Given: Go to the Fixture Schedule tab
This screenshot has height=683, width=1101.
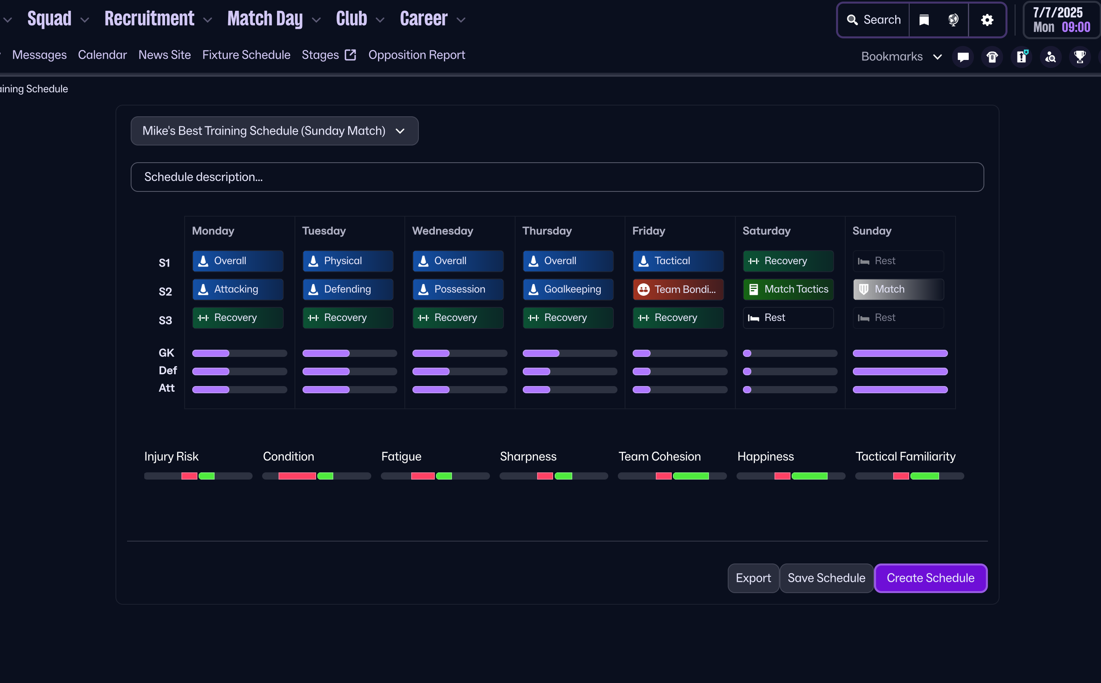Looking at the screenshot, I should pos(246,55).
